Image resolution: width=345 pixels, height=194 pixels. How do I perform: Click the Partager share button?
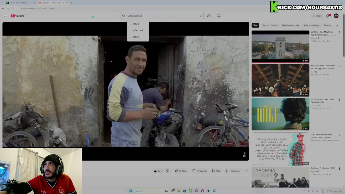coord(181,171)
